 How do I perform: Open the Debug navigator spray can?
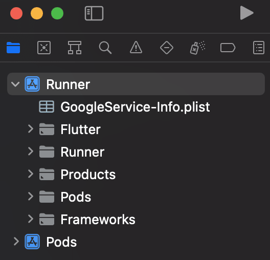197,48
